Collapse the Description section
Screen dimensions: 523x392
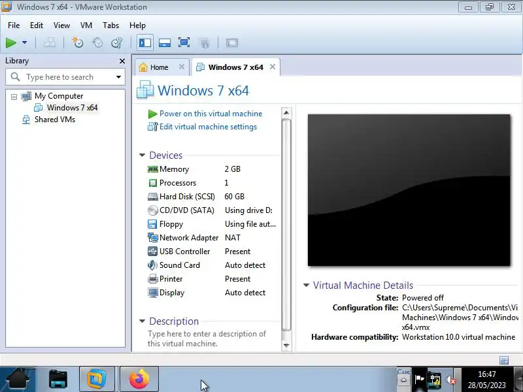pos(142,321)
